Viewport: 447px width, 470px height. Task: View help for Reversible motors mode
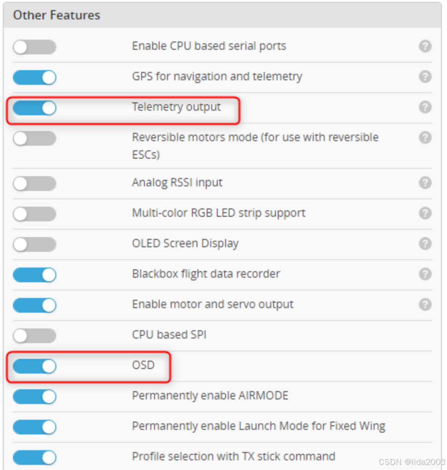425,137
